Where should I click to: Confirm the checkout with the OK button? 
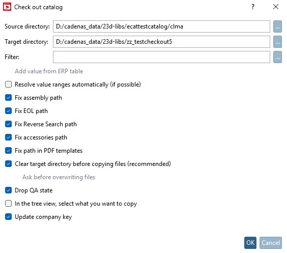(x=250, y=243)
